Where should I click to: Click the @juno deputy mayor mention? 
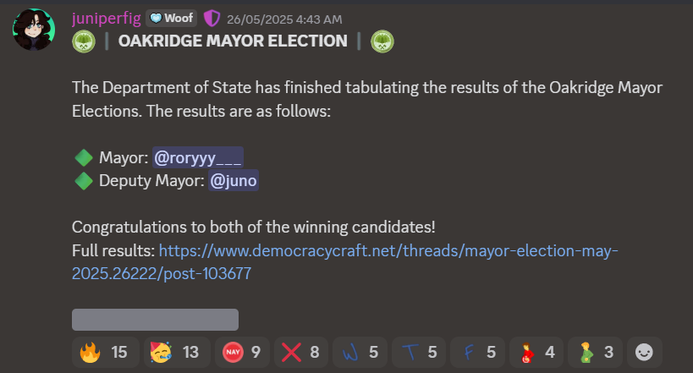[x=234, y=181]
